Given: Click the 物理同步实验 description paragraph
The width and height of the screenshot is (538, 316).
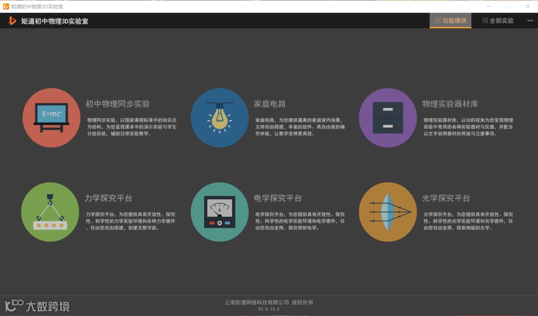Looking at the screenshot, I should 132,127.
